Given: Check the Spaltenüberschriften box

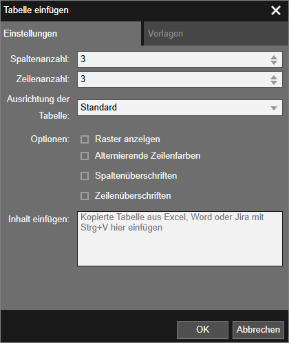Looking at the screenshot, I should click(85, 176).
